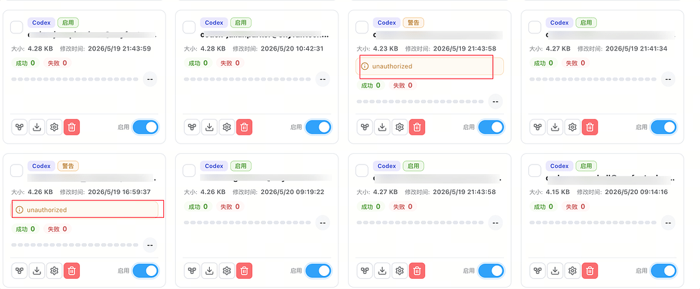This screenshot has width=700, height=289.
Task: Open models graph icon on 21:43:59 card
Action: tap(19, 127)
